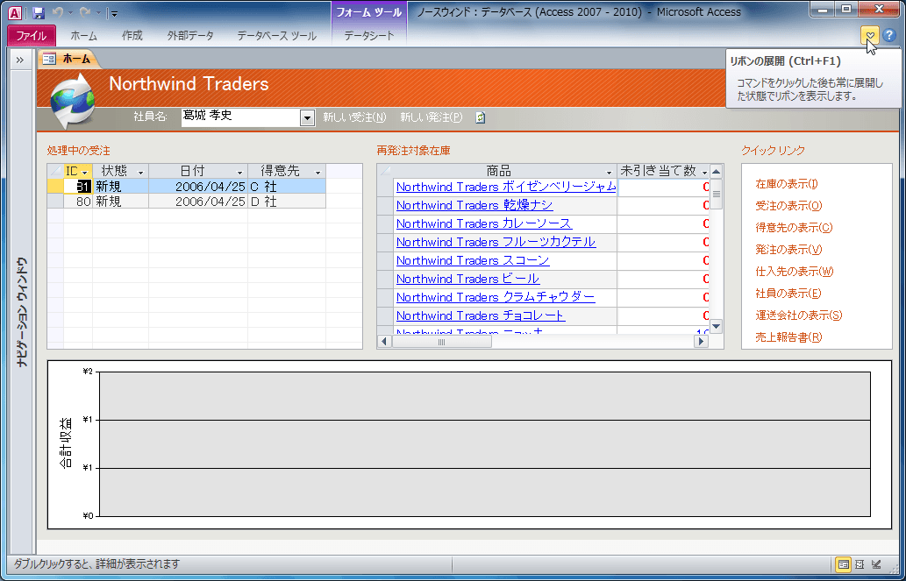This screenshot has height=581, width=906.
Task: Expand the navigation pane shutter bar button
Action: [19, 60]
